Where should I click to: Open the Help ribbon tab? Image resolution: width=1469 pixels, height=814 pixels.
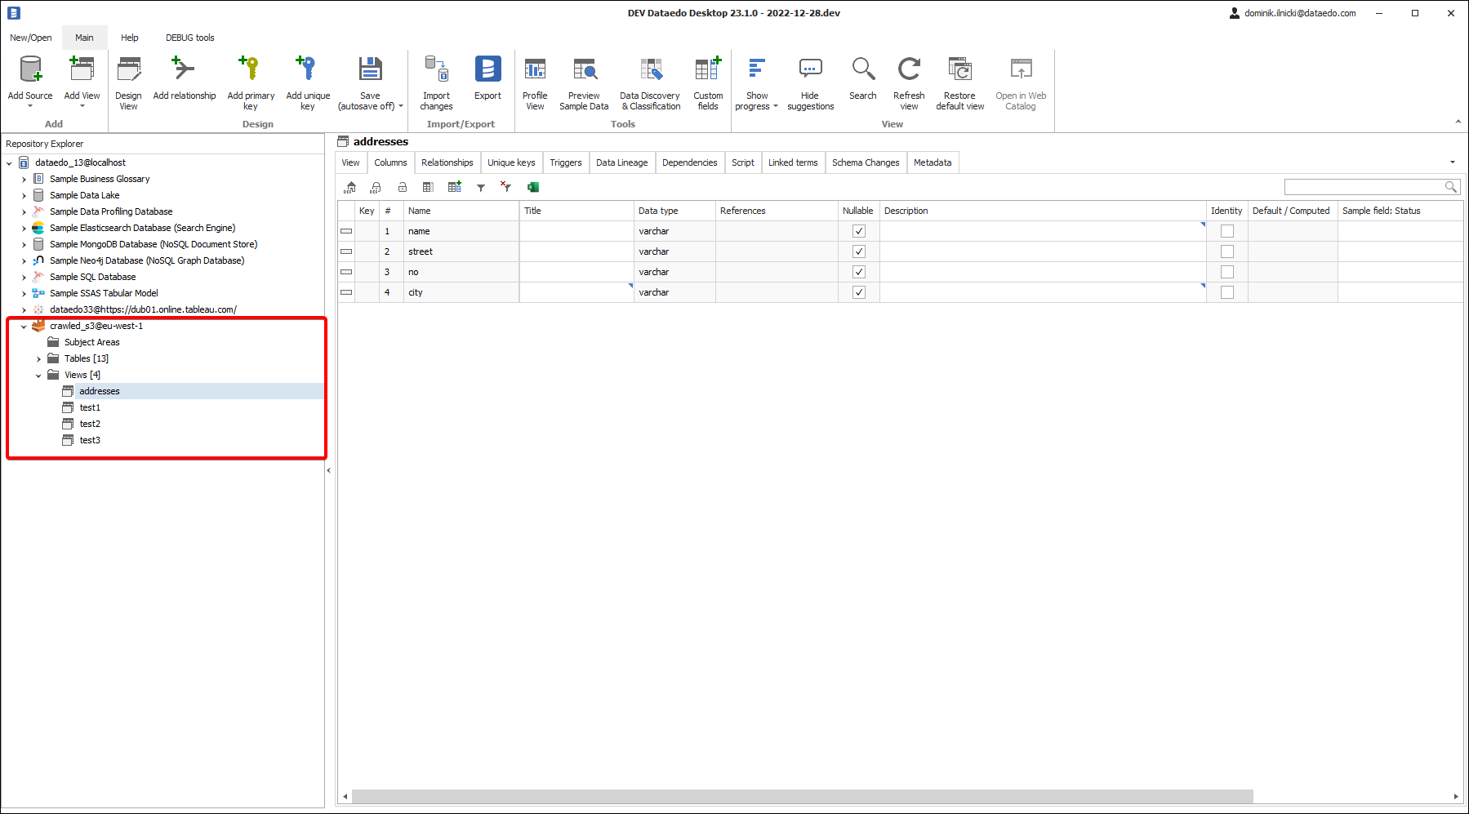click(x=129, y=38)
